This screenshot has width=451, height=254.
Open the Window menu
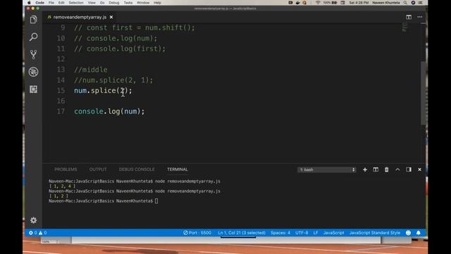click(x=143, y=3)
